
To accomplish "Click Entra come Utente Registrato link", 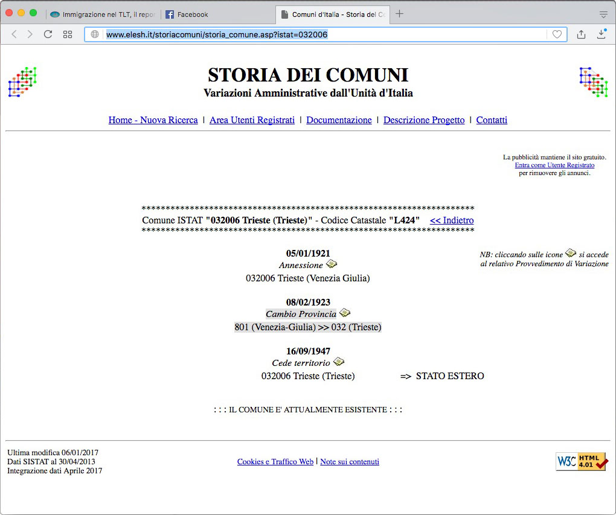I will pyautogui.click(x=554, y=165).
